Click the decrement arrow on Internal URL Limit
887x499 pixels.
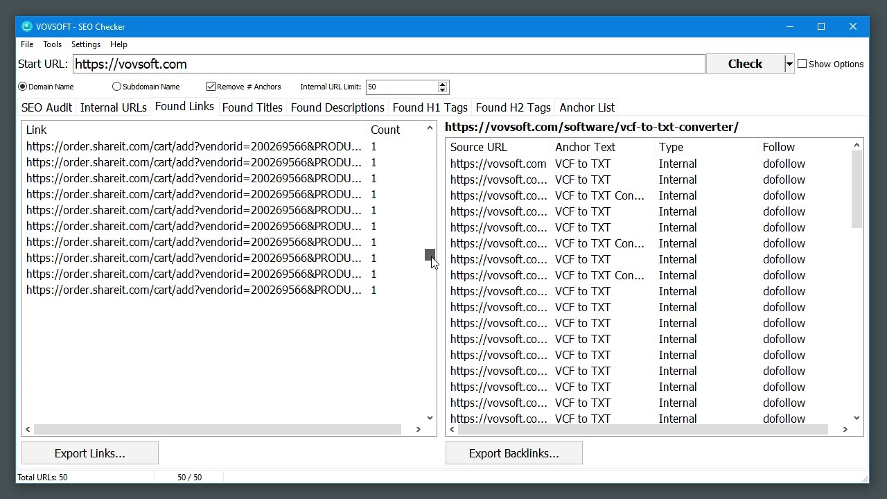442,90
